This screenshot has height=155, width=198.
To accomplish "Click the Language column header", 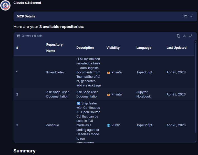I will (144, 48).
